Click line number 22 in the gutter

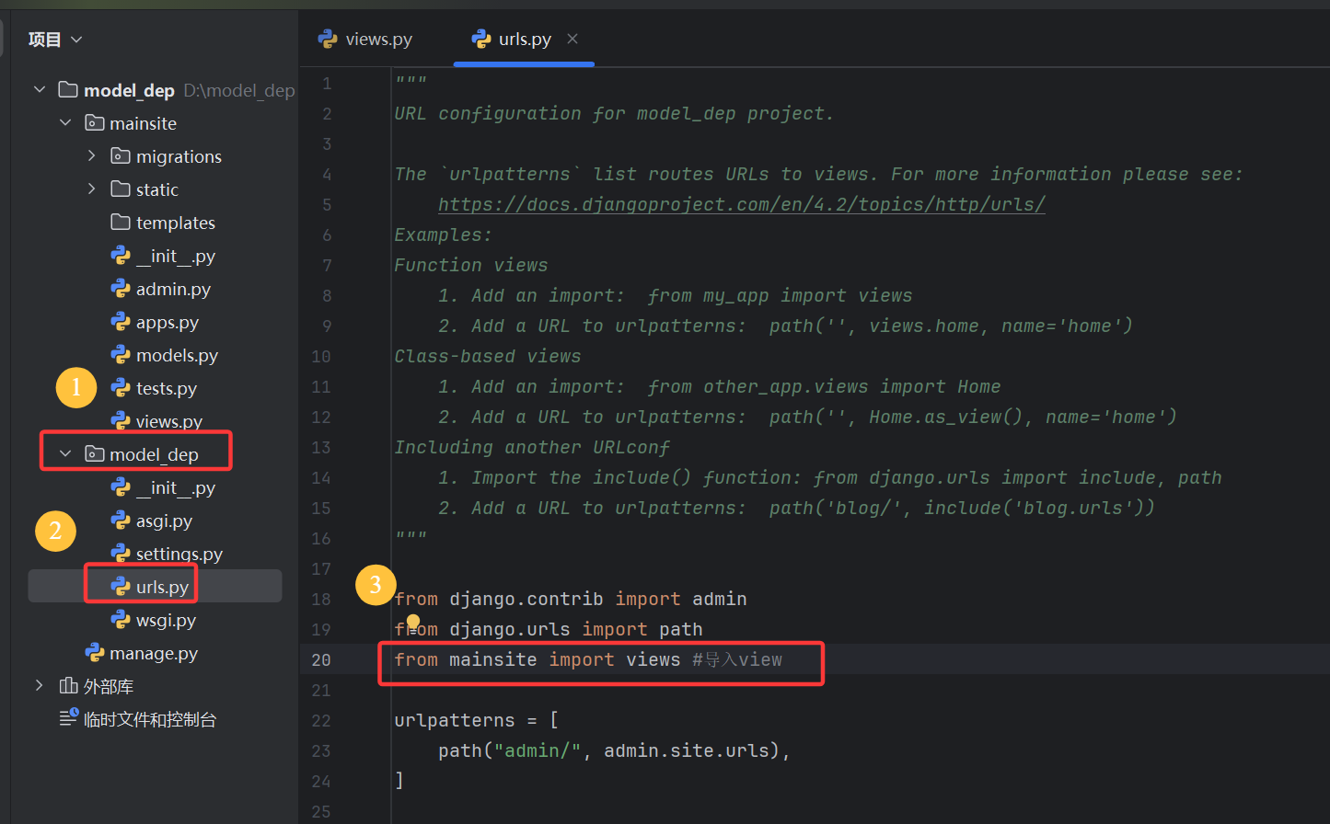[320, 720]
